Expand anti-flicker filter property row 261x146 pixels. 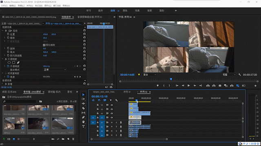pos(4,56)
